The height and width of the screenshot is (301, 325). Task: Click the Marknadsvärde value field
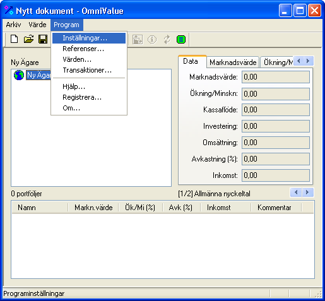pyautogui.click(x=276, y=77)
